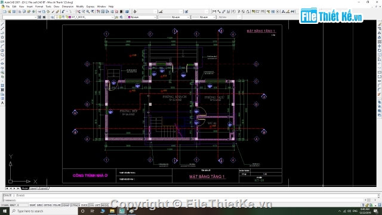Open the ByLayer color control dropdown
Viewport: 382px width, 215px height.
pyautogui.click(x=142, y=17)
